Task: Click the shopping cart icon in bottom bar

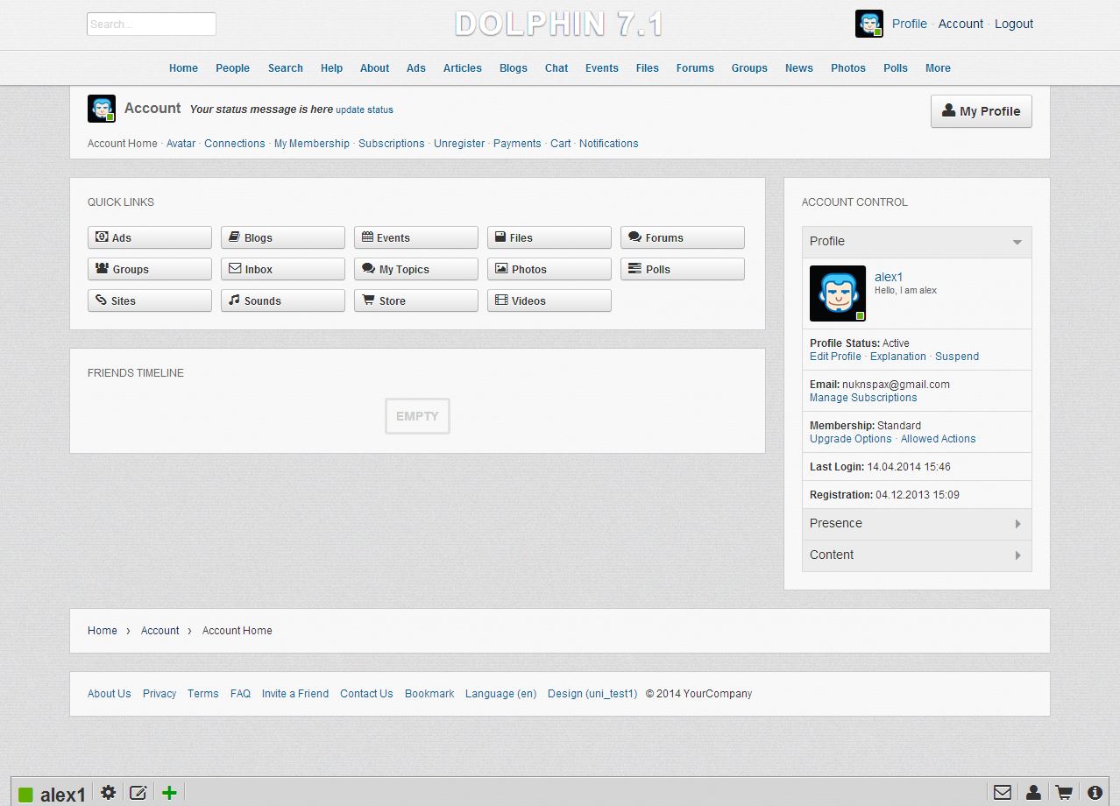Action: pyautogui.click(x=1064, y=792)
